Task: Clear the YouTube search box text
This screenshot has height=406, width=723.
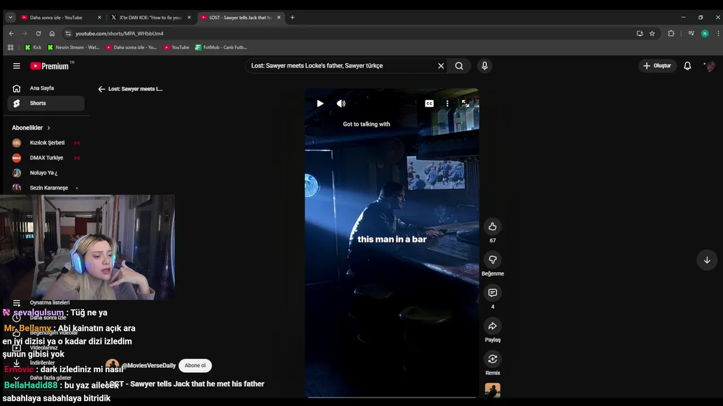Action: 441,66
